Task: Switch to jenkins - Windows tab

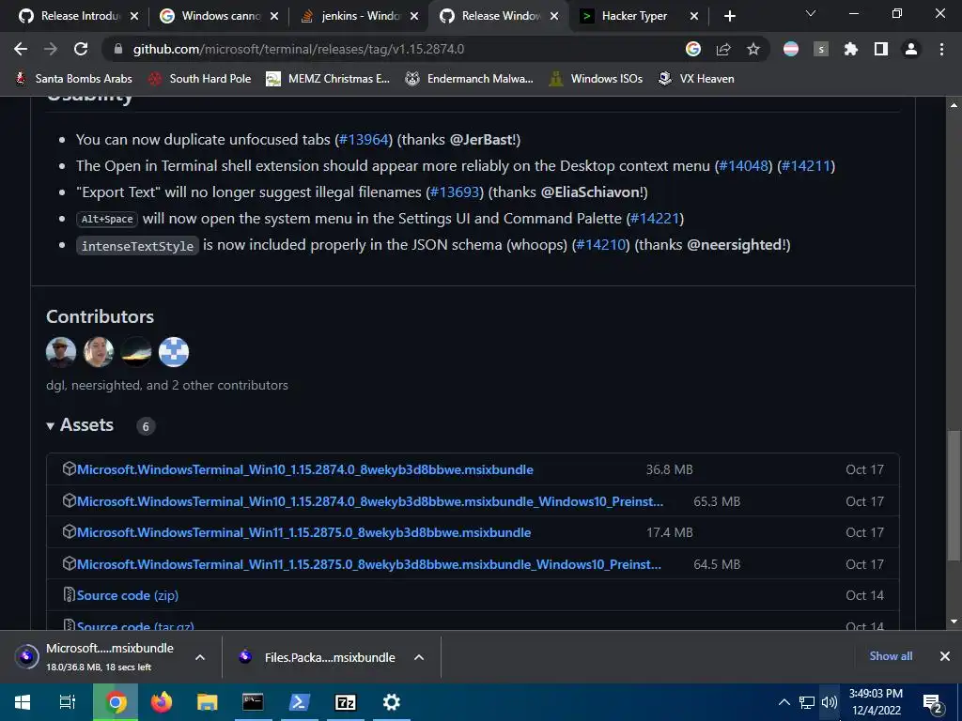Action: (x=358, y=16)
